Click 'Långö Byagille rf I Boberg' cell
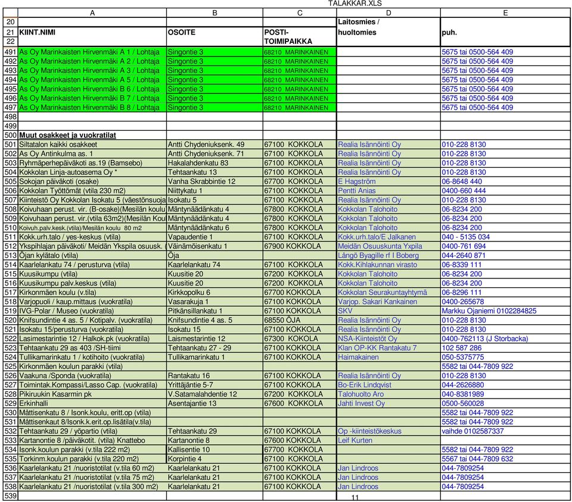 (388, 255)
